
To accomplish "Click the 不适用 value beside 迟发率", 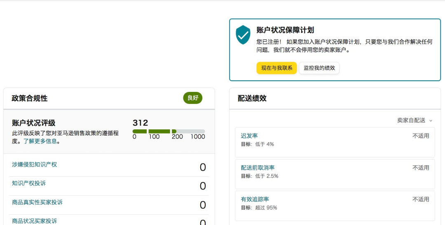I will click(x=421, y=136).
